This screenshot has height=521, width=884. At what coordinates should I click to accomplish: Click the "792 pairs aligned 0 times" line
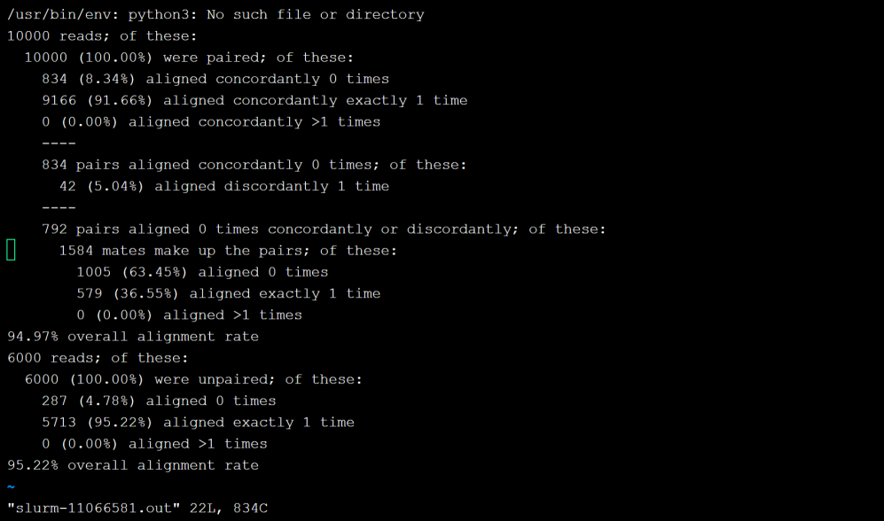(x=324, y=229)
